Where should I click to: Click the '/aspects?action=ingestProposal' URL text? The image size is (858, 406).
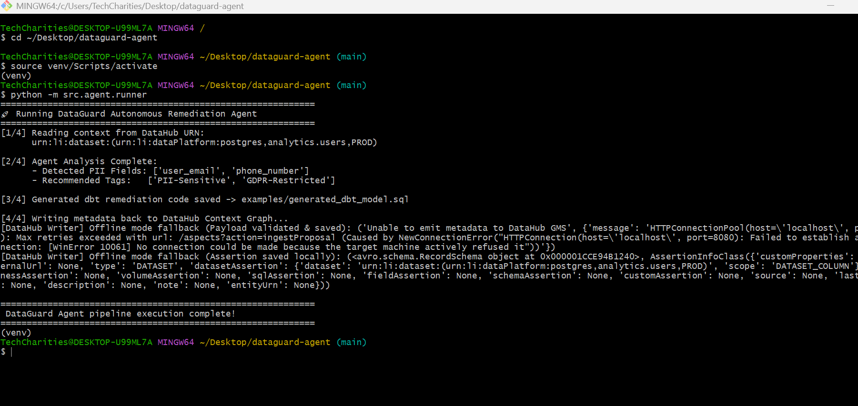pos(257,238)
